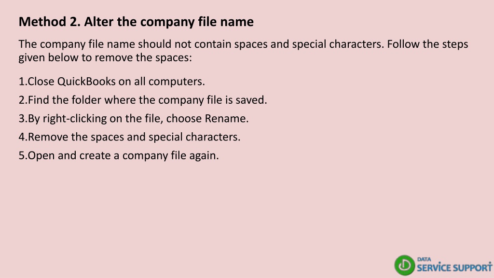This screenshot has height=278, width=494.
Task: Select step 2 'Find the folder' line
Action: 143,100
